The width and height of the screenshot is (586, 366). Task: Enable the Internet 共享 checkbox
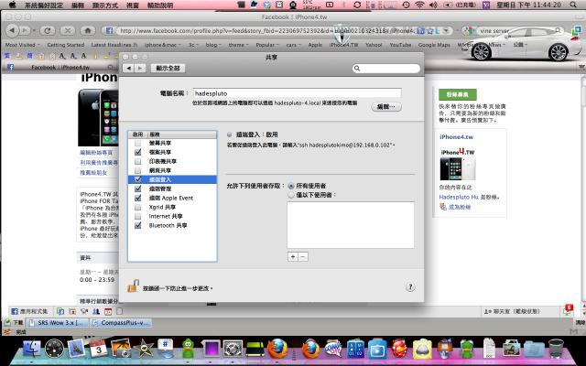[x=137, y=216]
